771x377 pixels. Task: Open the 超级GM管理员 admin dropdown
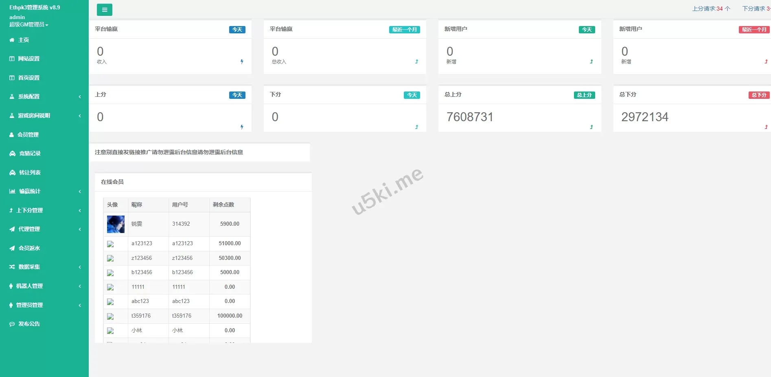(28, 24)
